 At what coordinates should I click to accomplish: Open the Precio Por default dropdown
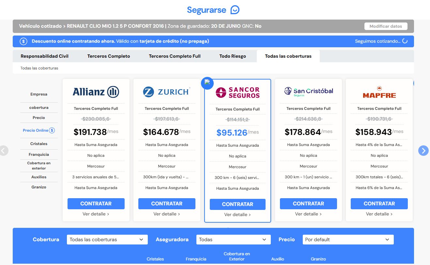click(348, 239)
